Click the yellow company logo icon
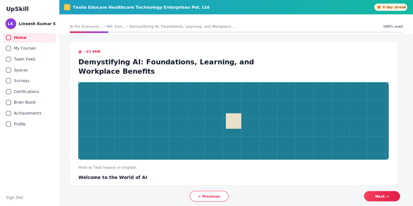Screen dimensions: 413x206 (x=67, y=7)
